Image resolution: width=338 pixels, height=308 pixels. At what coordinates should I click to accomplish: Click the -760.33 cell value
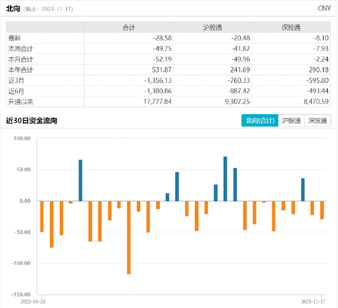click(239, 80)
